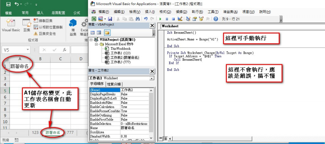
Task: Collapse VBAProject (活頁簿1) tree node
Action: (91, 40)
